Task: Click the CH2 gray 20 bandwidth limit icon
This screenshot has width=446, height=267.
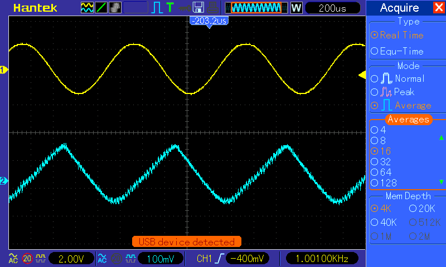Action: tap(116, 259)
